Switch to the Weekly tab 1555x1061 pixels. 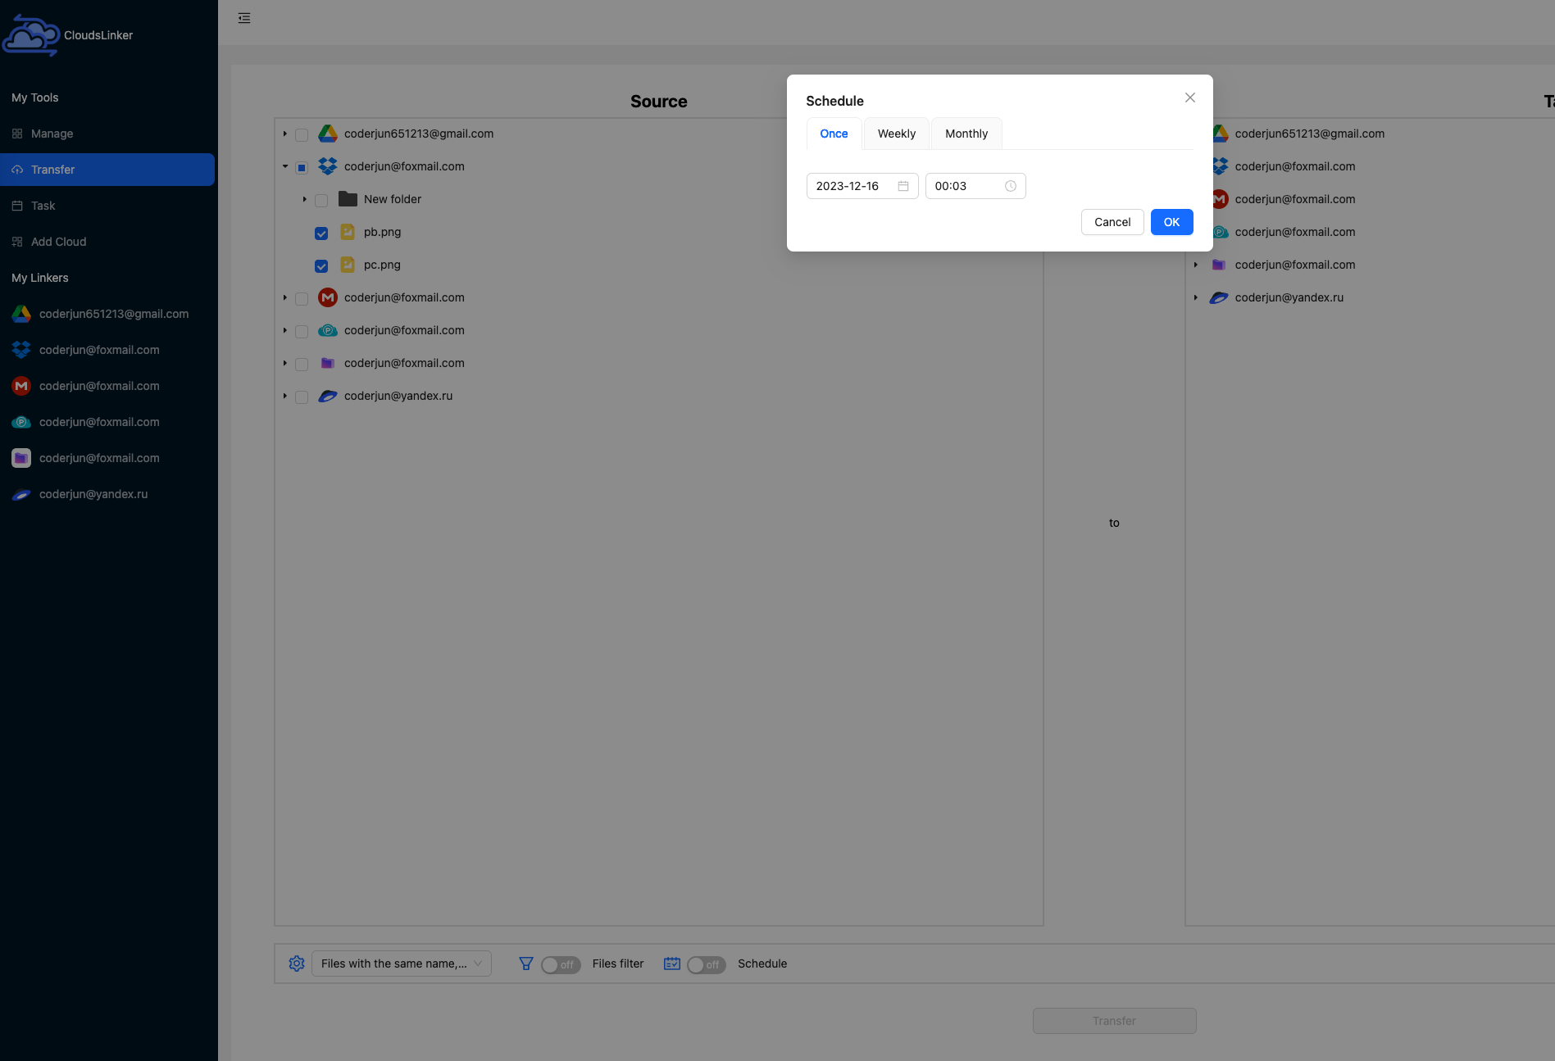pos(897,134)
